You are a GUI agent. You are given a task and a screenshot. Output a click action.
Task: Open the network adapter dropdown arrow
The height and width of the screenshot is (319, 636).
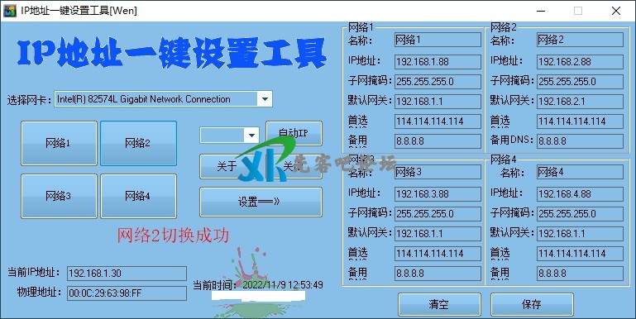coord(265,99)
